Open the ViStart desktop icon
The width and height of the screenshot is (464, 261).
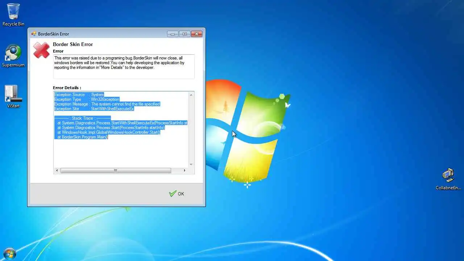(x=13, y=96)
